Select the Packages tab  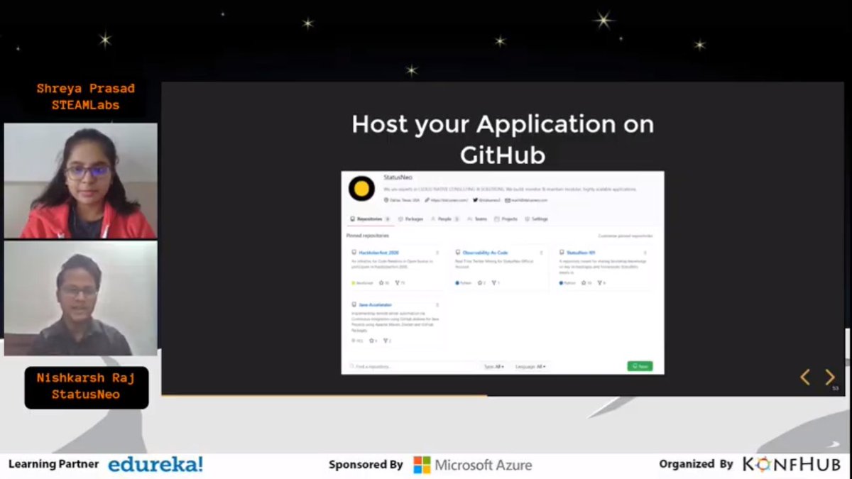[410, 219]
